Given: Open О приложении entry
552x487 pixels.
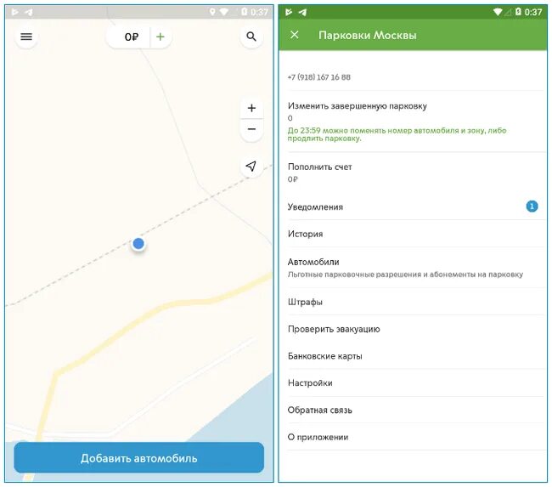Looking at the screenshot, I should point(416,437).
